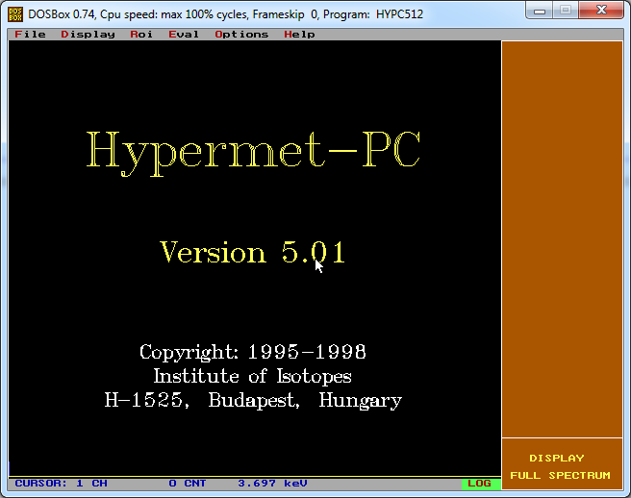This screenshot has height=498, width=631.
Task: Open the Roi menu
Action: tap(141, 35)
